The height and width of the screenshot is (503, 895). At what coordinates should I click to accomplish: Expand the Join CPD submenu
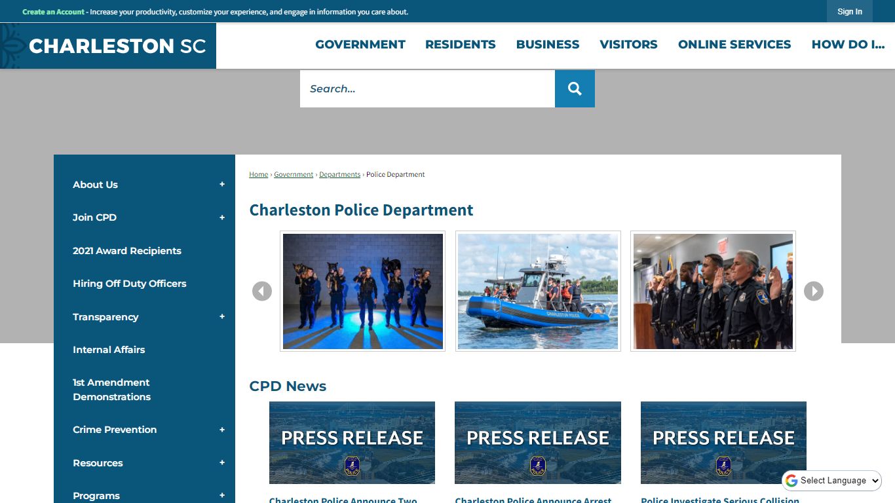click(x=222, y=217)
